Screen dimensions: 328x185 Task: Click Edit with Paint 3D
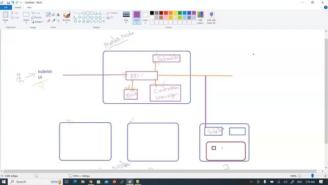211,17
